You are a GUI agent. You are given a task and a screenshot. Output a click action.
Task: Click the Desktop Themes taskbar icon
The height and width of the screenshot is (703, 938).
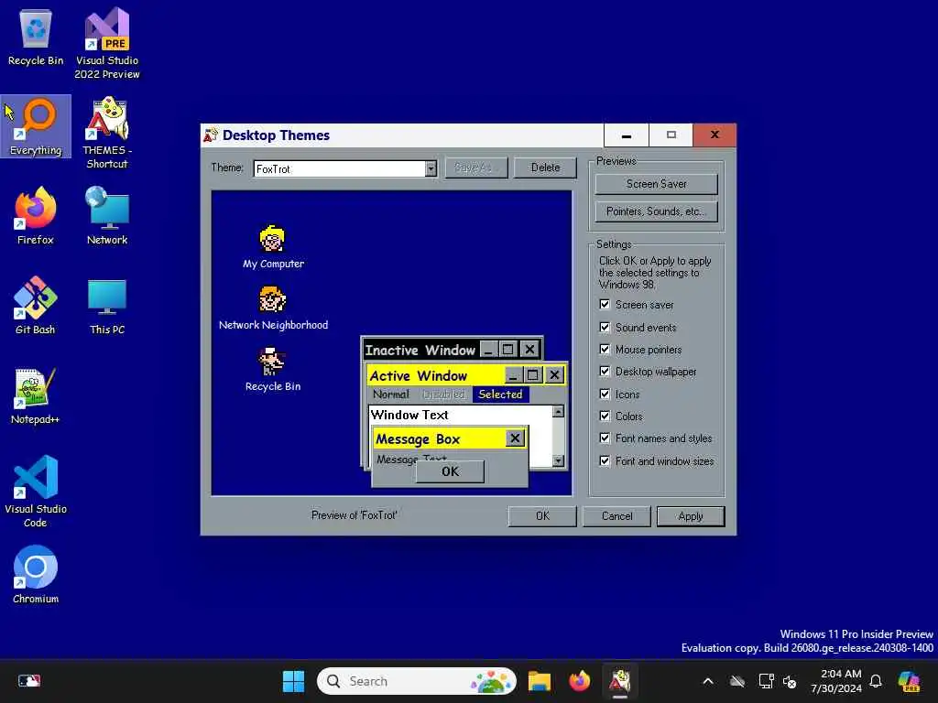(620, 681)
